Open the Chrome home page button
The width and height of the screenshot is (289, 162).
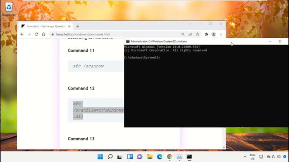click(43, 34)
